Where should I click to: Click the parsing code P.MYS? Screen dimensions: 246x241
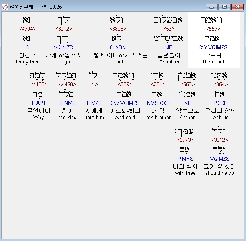(185, 159)
